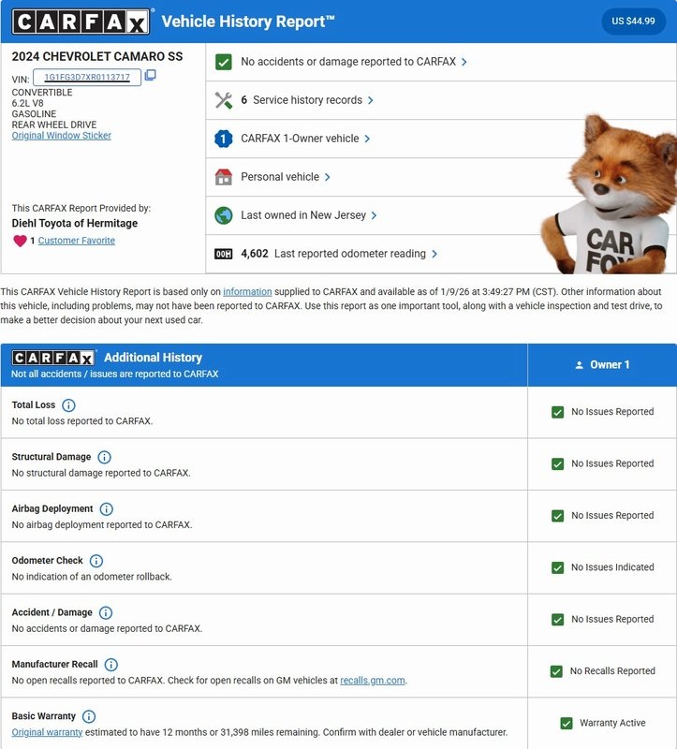The image size is (677, 749).
Task: Click the pink heart Customer Favorite icon
Action: tap(20, 241)
